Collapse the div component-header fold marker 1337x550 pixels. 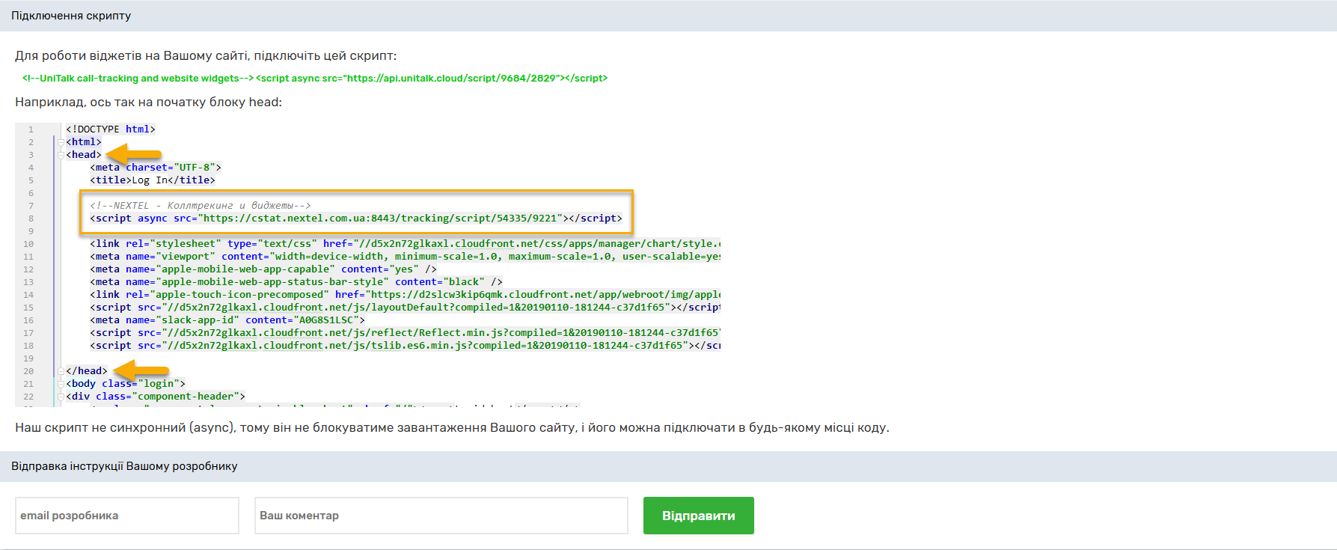[61, 397]
